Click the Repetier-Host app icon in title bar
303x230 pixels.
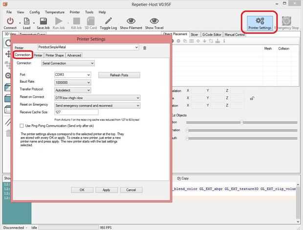pos(5,4)
